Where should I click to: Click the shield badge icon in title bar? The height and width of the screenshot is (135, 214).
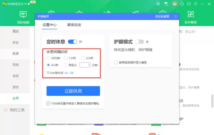158,4
